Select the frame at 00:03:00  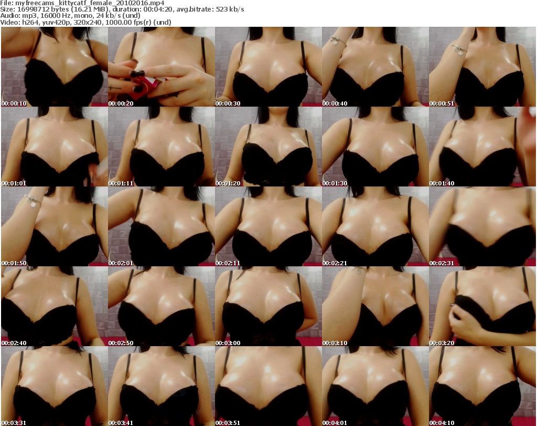point(268,306)
